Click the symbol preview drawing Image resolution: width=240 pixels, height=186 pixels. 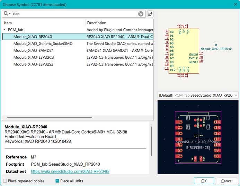[x=198, y=51]
